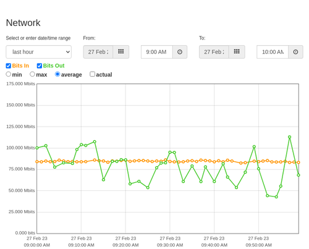Uncheck the Bits Out checkbox
309x249 pixels.
40,65
